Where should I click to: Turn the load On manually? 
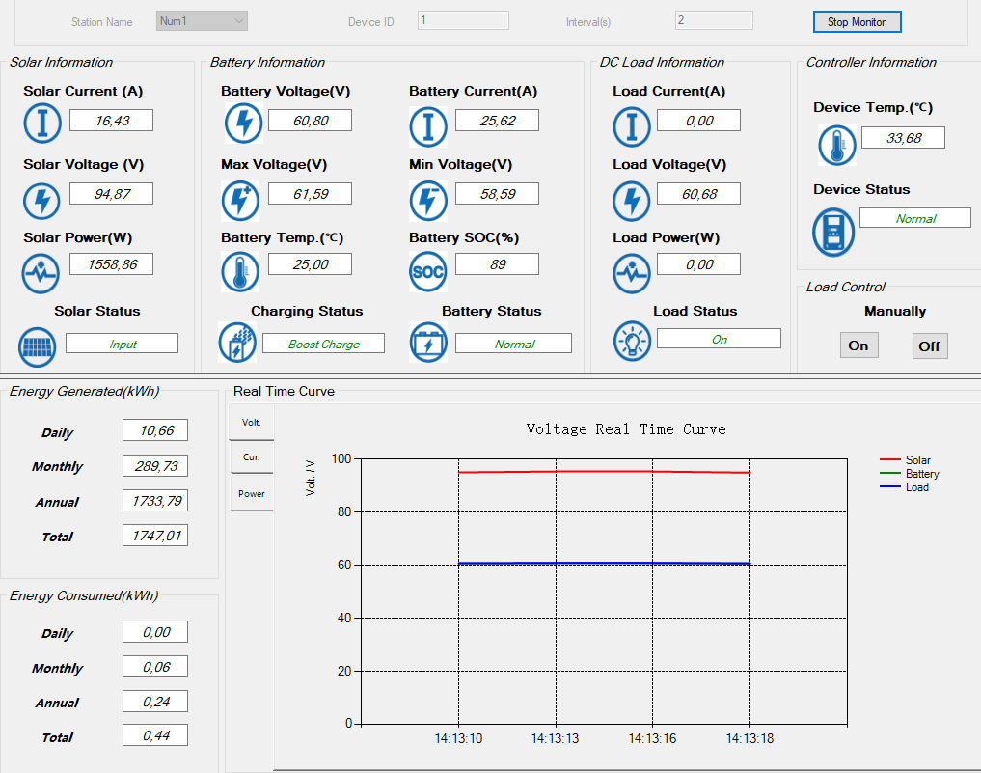tap(858, 345)
